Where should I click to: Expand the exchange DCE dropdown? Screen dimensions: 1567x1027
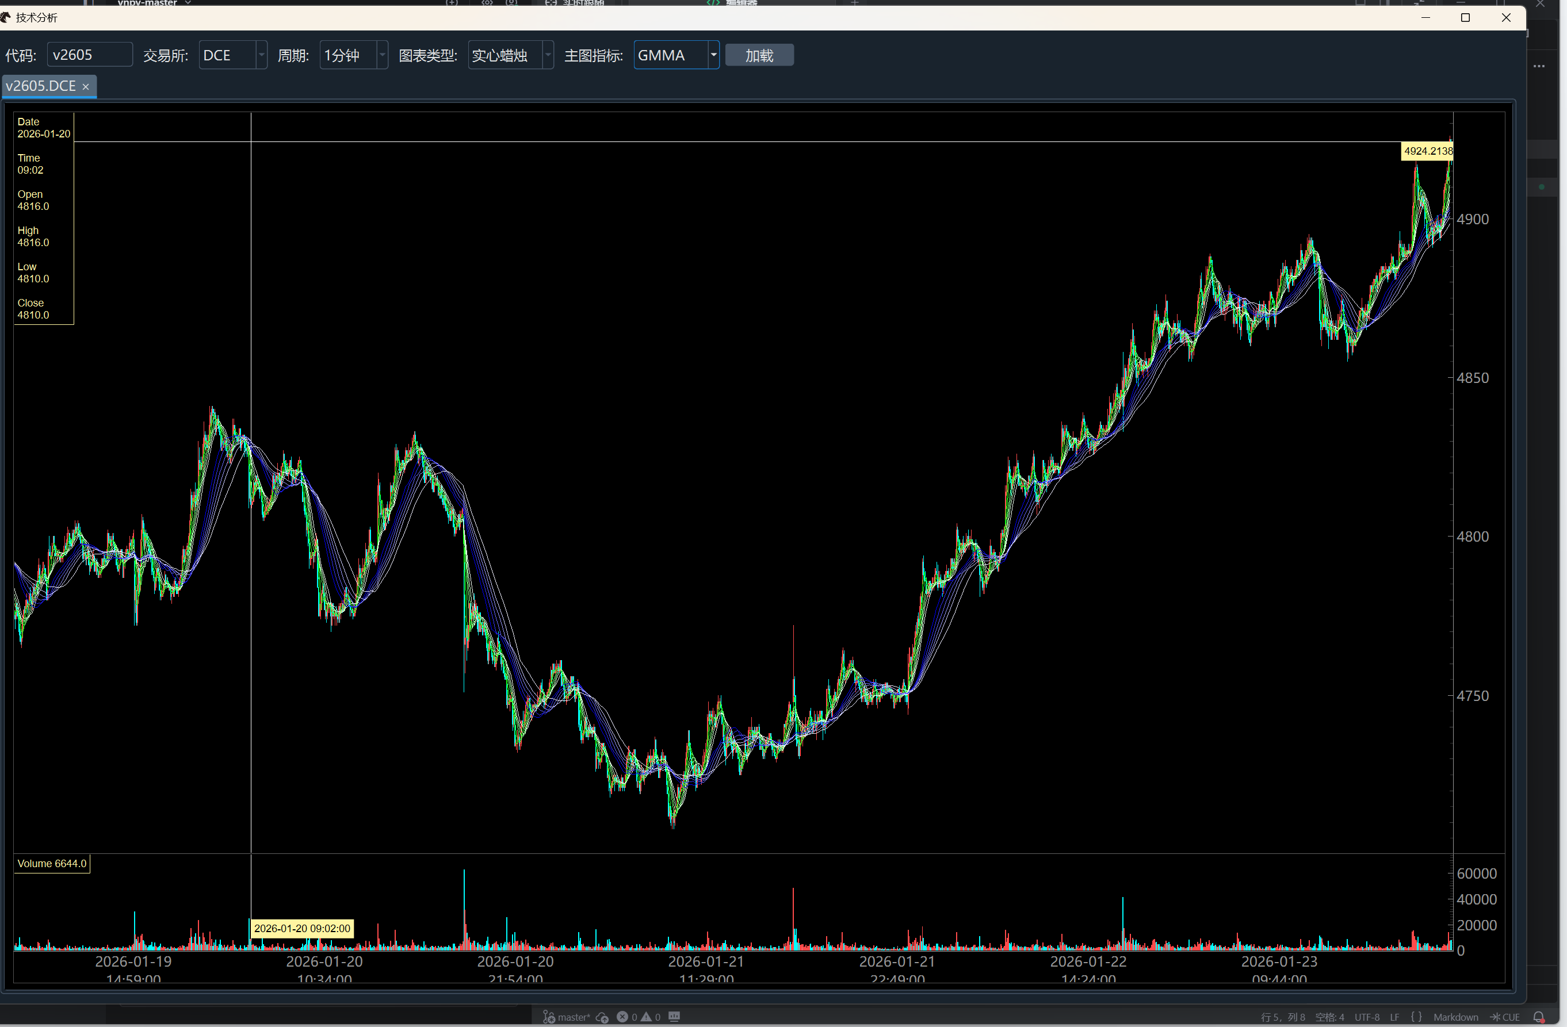261,55
